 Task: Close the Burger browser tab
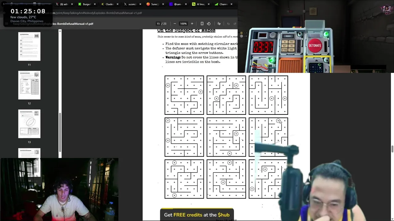(94, 4)
